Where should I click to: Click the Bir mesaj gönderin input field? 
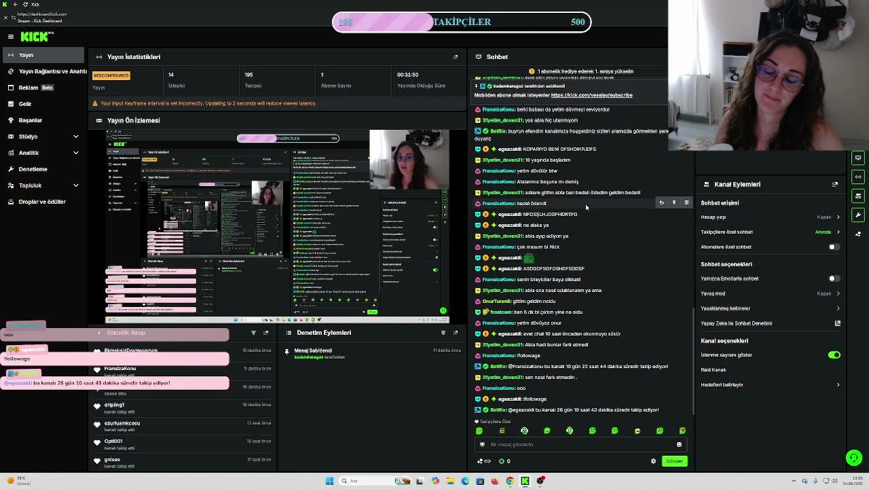(580, 445)
